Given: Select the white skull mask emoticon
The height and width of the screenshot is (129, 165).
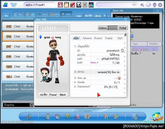Looking at the screenshot, I should pyautogui.click(x=79, y=5).
